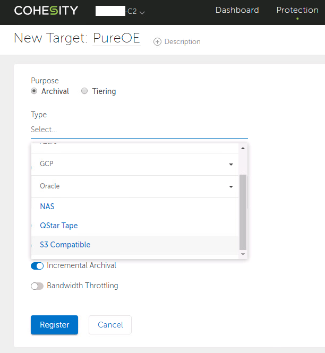Click the dropdown scrollbar up arrow

[x=243, y=148]
